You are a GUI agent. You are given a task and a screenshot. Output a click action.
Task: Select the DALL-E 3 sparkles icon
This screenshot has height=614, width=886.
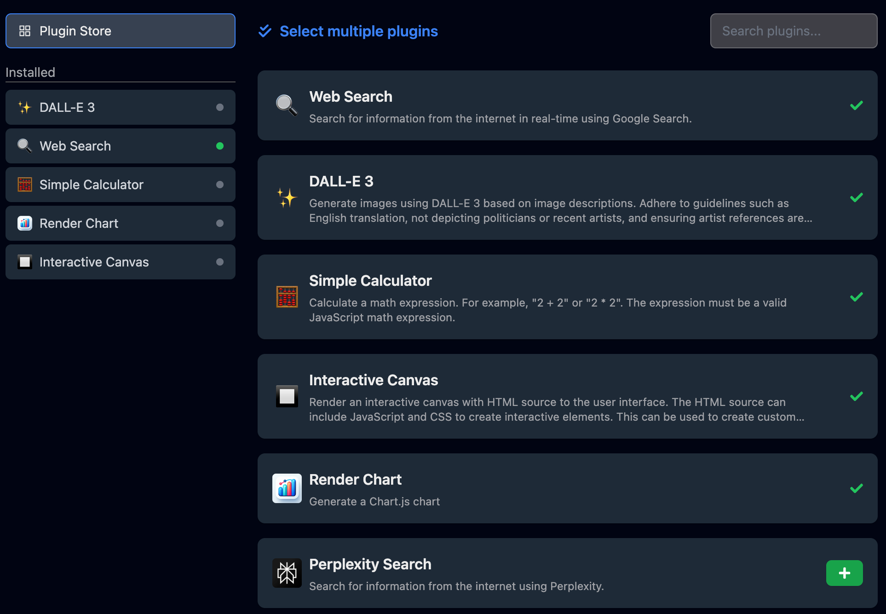tap(25, 107)
